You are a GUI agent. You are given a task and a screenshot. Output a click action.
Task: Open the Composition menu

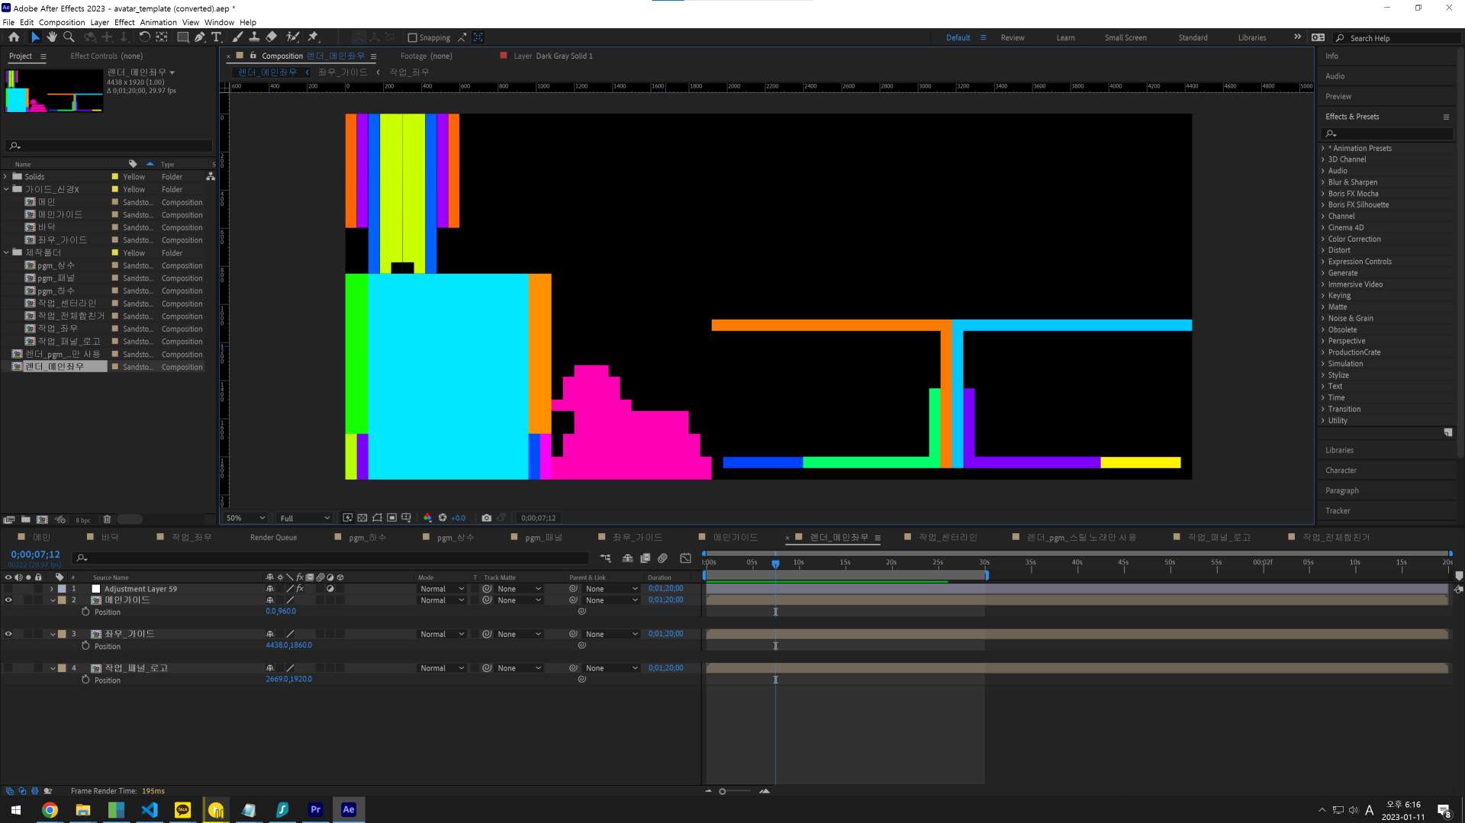pyautogui.click(x=62, y=22)
